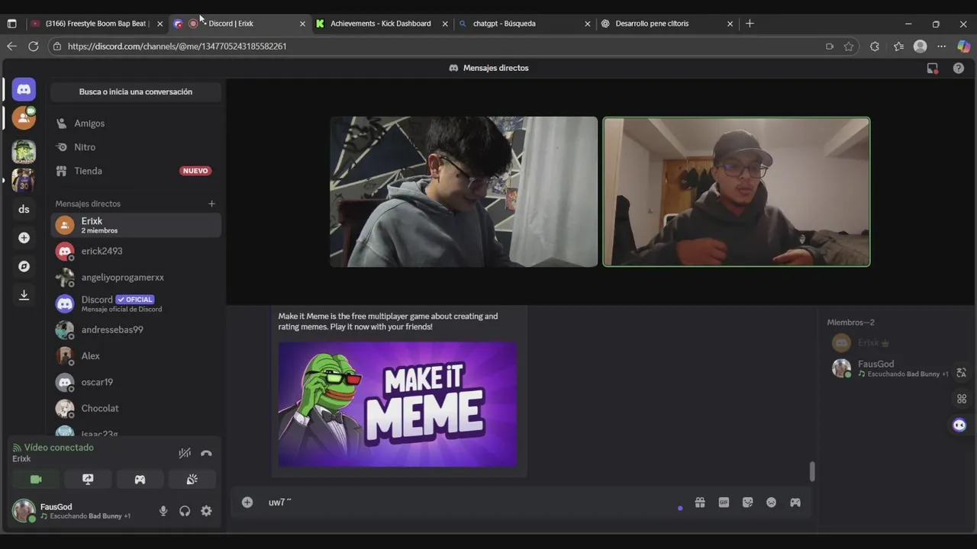This screenshot has height=549, width=977.
Task: Open DM with Chocolat
Action: (x=136, y=408)
